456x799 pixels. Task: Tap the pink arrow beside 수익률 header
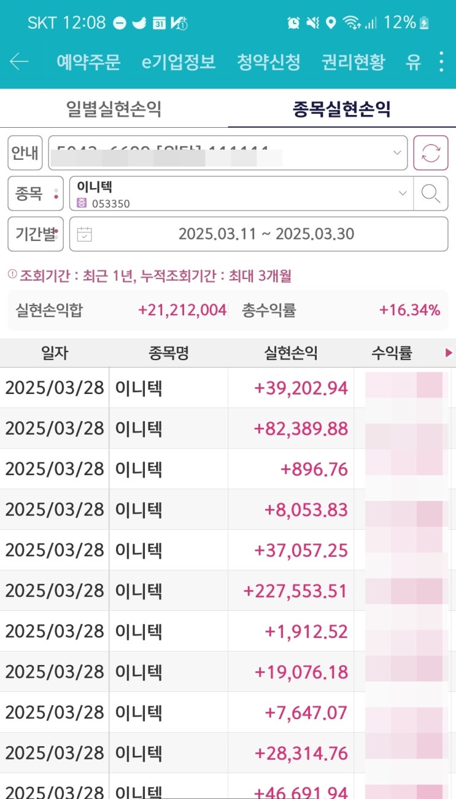[449, 353]
